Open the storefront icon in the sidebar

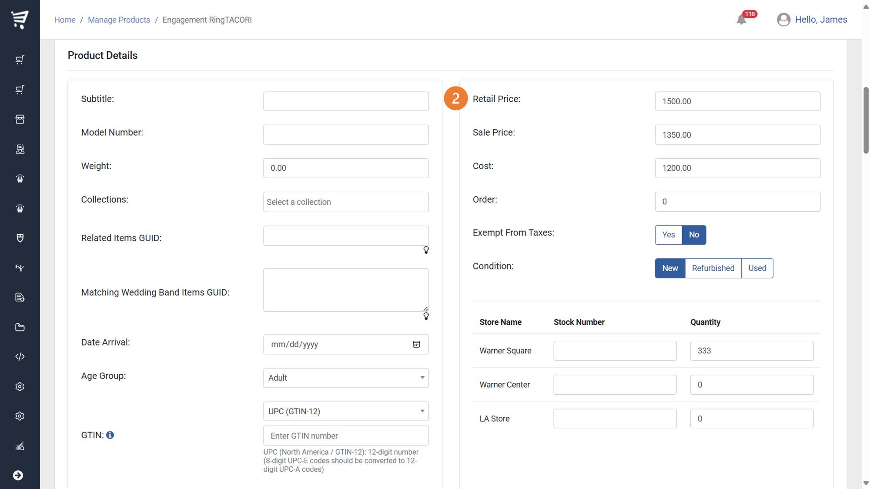tap(20, 119)
